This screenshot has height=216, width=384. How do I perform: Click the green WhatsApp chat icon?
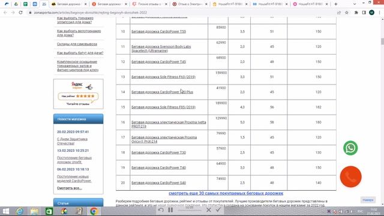click(x=350, y=148)
